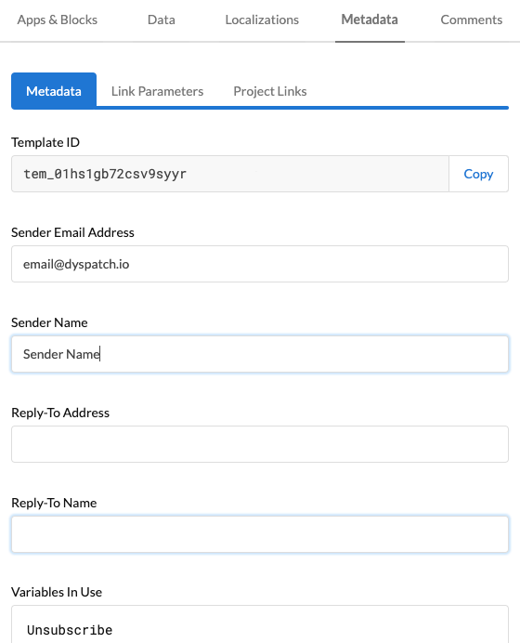
Task: Go to the Comments tab
Action: coord(471,20)
